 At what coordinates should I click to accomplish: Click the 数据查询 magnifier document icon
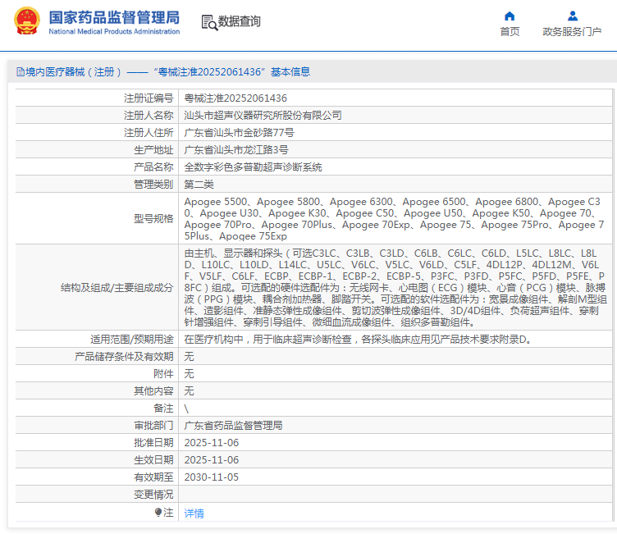209,22
